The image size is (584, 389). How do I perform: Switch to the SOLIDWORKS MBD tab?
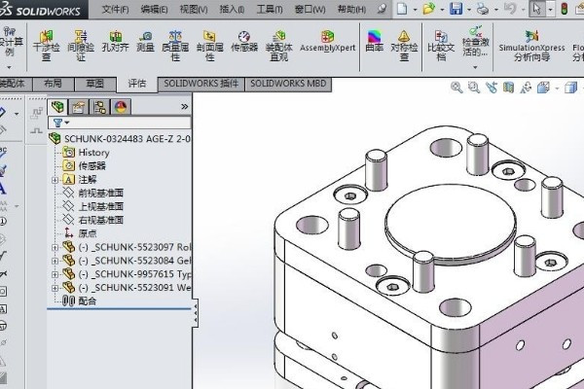(288, 84)
